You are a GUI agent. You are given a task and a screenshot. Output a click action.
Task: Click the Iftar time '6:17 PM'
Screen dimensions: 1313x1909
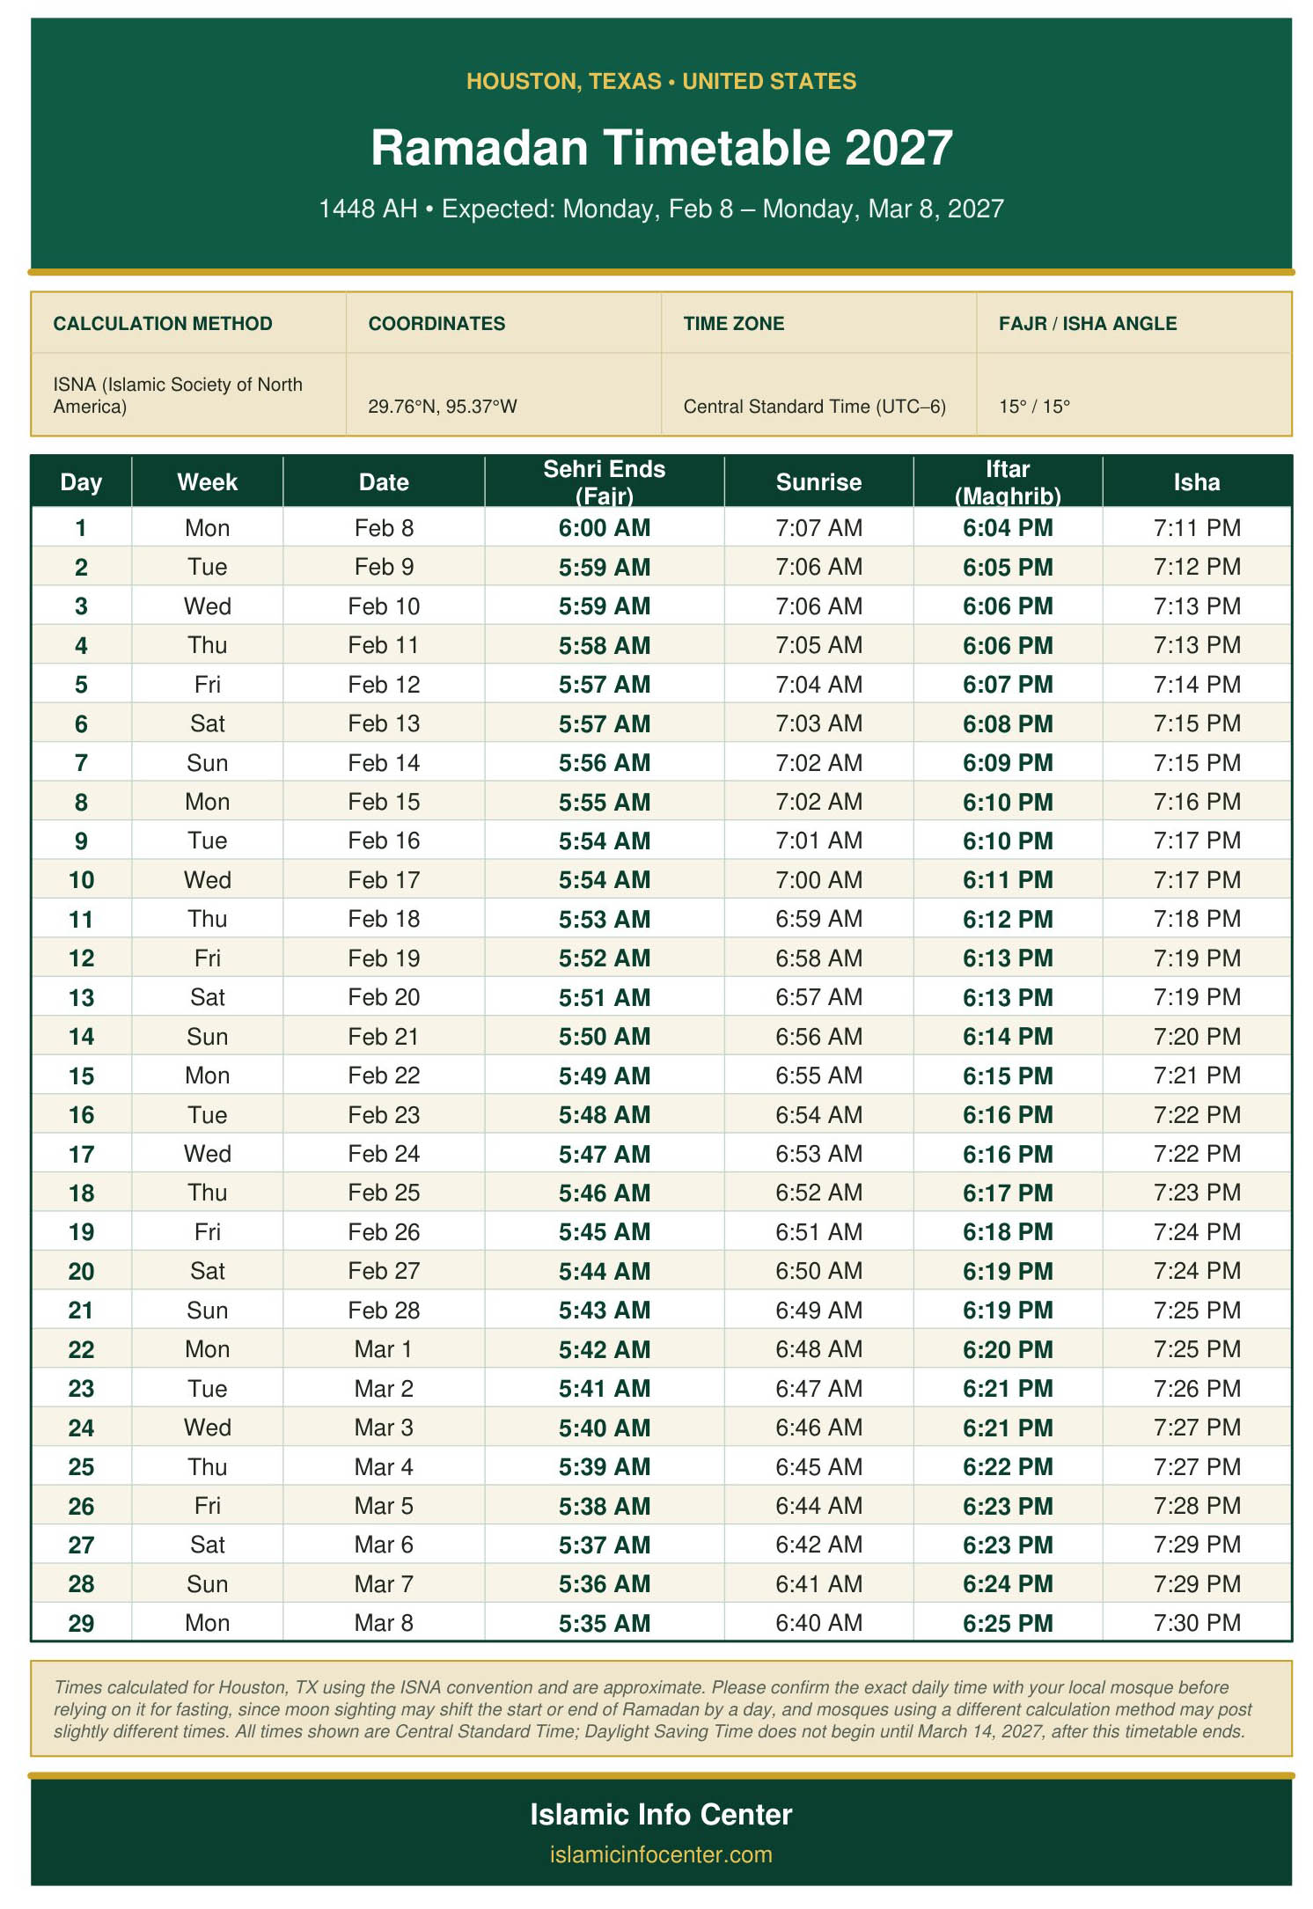pos(1008,1193)
